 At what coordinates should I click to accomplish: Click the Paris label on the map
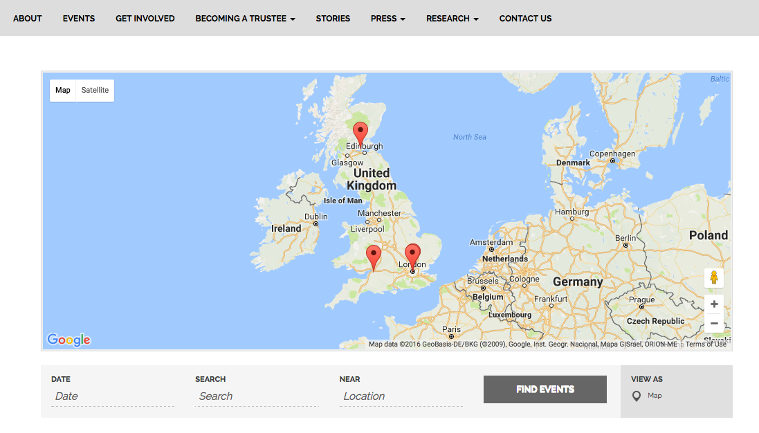point(451,329)
